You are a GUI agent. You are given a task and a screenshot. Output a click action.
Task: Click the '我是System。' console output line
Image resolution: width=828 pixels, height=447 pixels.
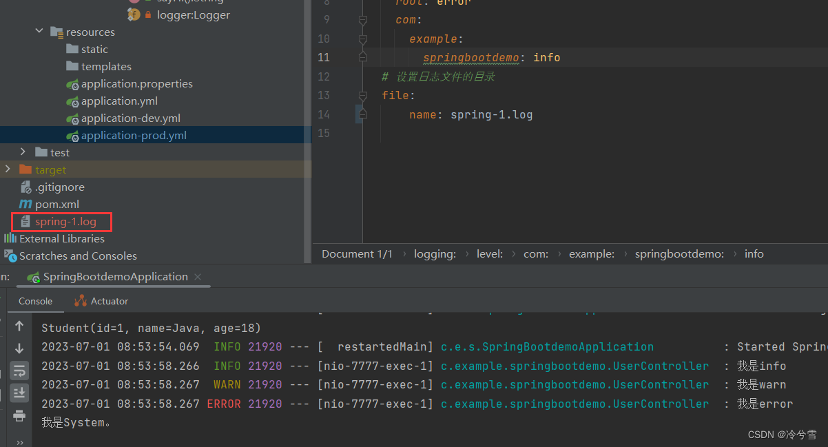point(76,422)
